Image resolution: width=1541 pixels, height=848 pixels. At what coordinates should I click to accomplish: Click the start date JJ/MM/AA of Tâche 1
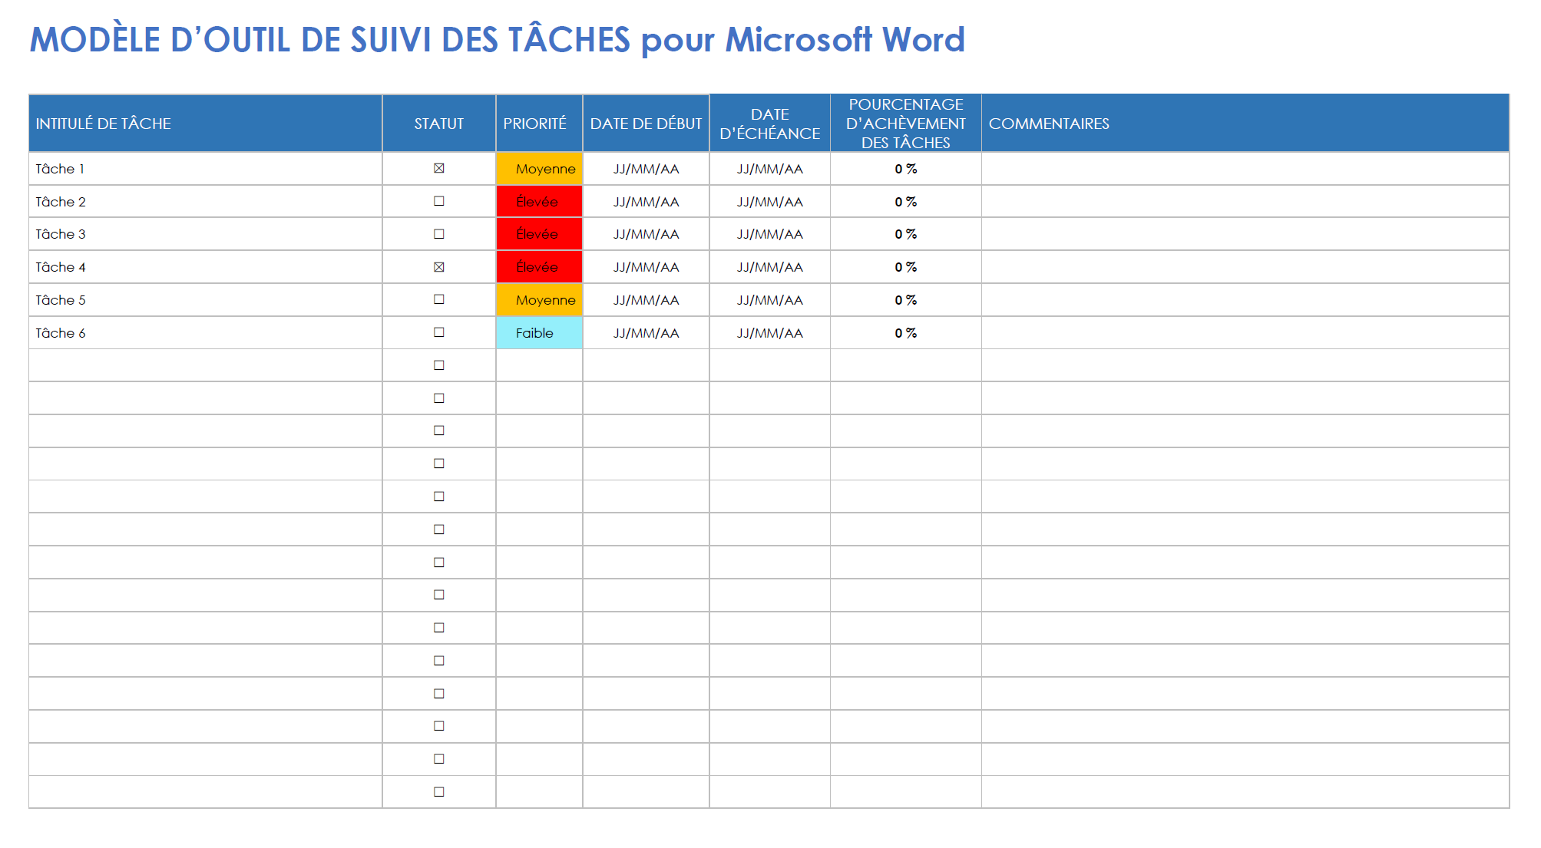tap(646, 169)
